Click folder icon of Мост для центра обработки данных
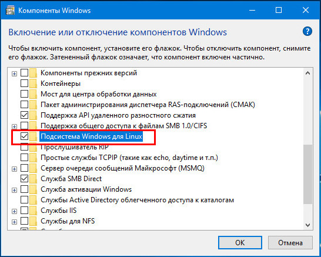This screenshot has width=321, height=257. click(33, 94)
